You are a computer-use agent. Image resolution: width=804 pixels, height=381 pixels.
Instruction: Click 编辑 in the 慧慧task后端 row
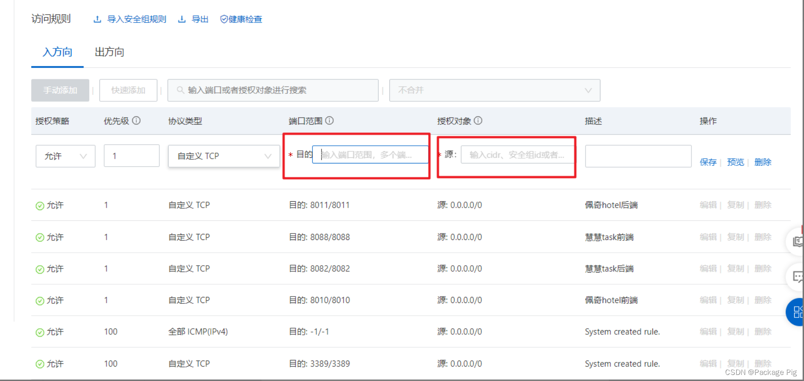(x=708, y=268)
